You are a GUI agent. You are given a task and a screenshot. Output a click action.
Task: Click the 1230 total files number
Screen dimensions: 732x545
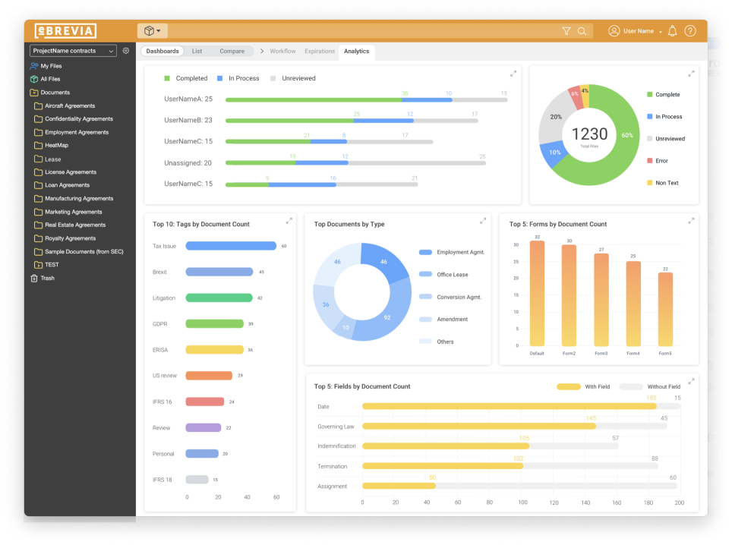(589, 134)
